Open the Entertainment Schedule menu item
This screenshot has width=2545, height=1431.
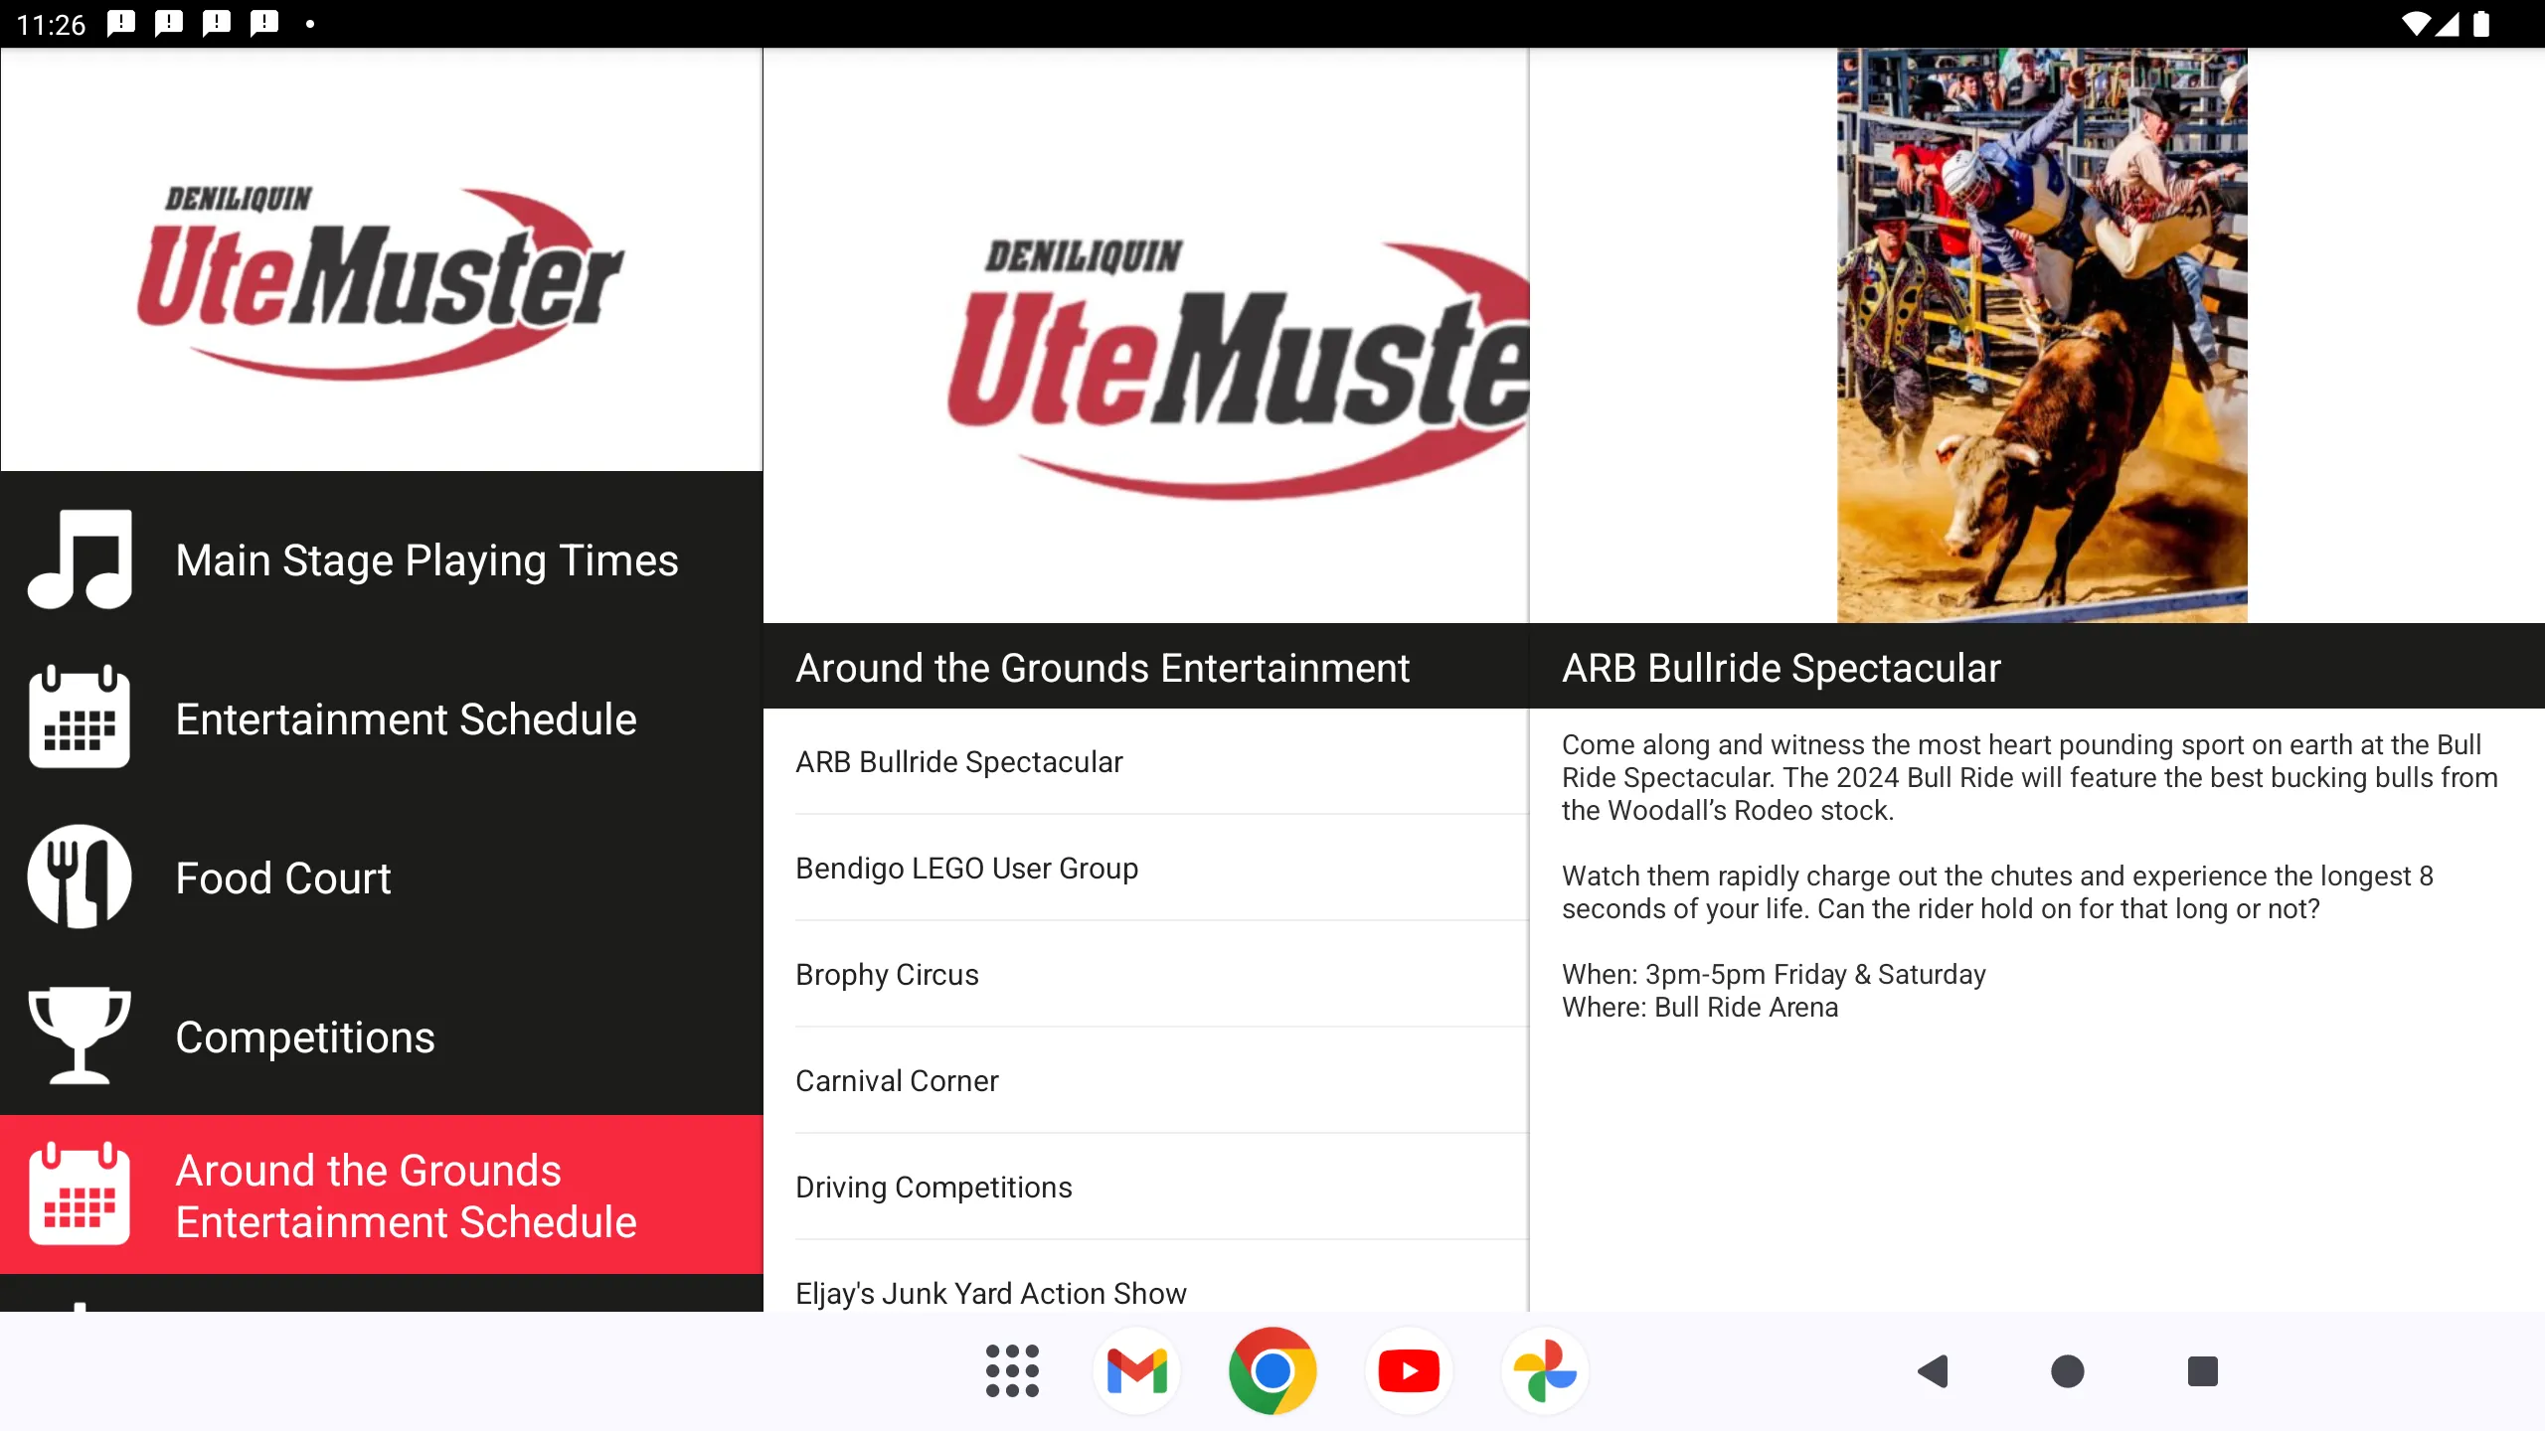point(382,718)
